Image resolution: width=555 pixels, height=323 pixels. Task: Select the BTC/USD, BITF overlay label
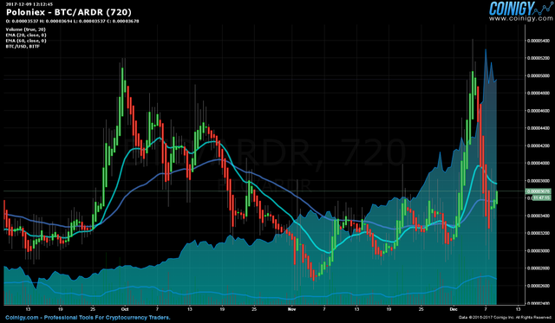[23, 46]
